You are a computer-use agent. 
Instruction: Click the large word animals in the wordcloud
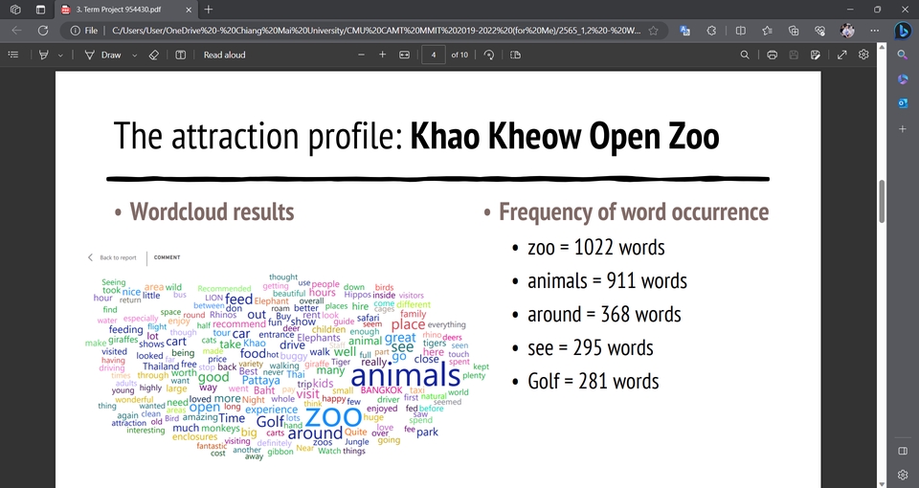click(x=406, y=375)
